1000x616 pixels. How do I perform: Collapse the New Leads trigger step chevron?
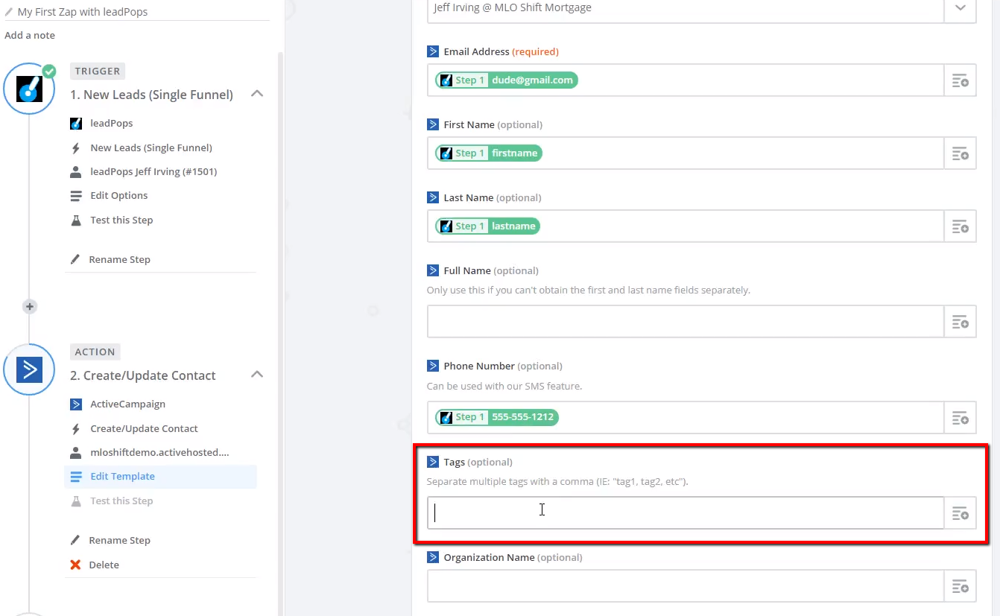[257, 94]
